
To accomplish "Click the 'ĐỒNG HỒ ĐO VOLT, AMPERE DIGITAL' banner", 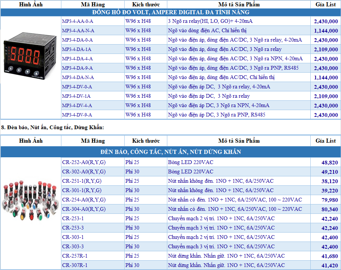I will pyautogui.click(x=170, y=12).
